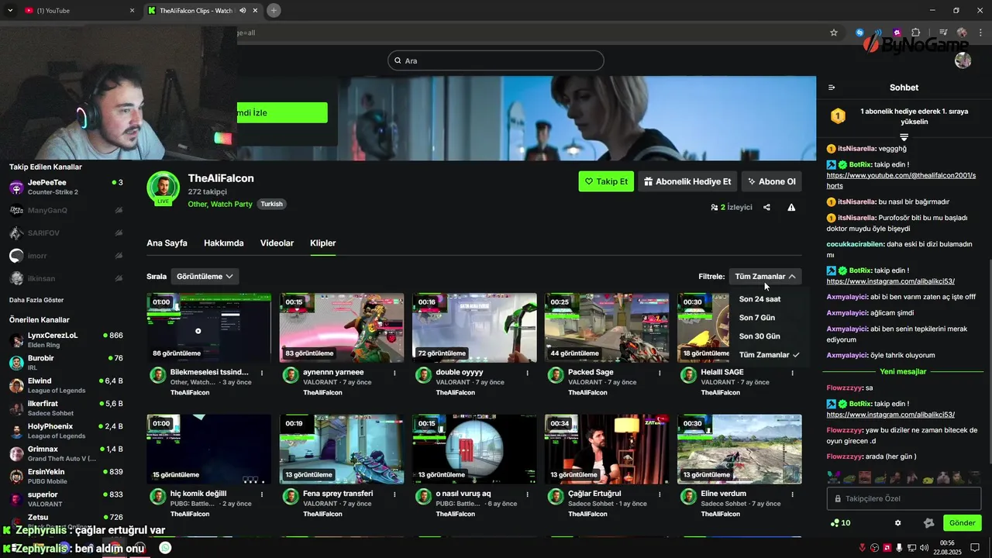The height and width of the screenshot is (558, 992).
Task: Report channel with the warning triangle icon
Action: pos(791,208)
